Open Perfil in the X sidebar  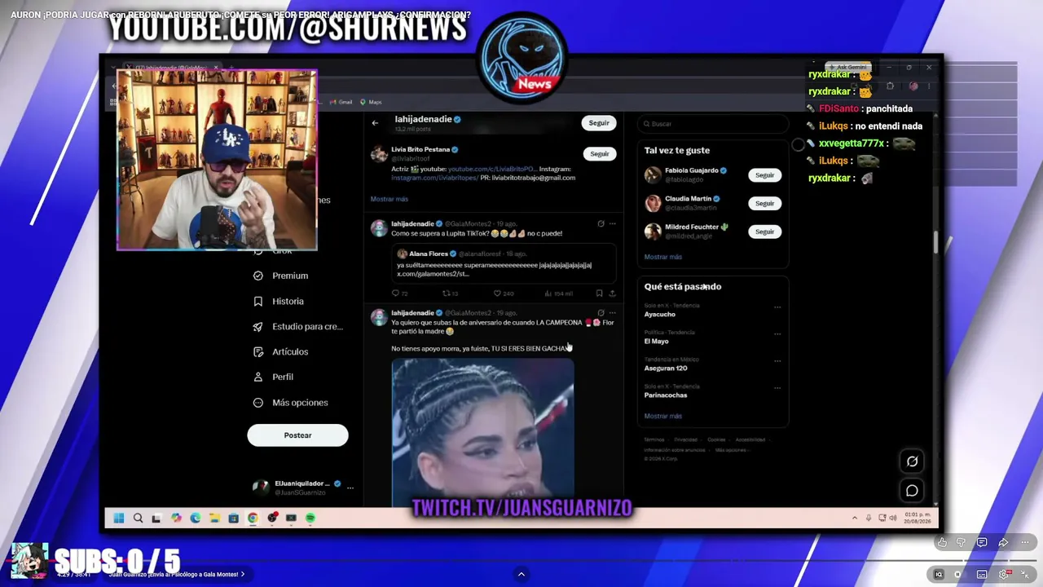274,377
